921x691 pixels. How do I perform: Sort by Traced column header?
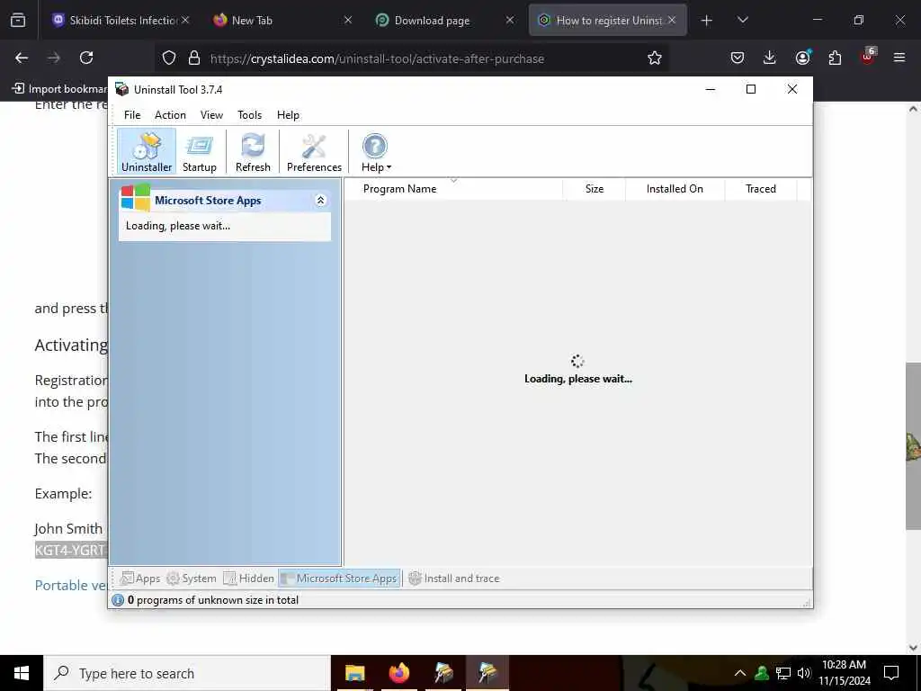point(761,189)
